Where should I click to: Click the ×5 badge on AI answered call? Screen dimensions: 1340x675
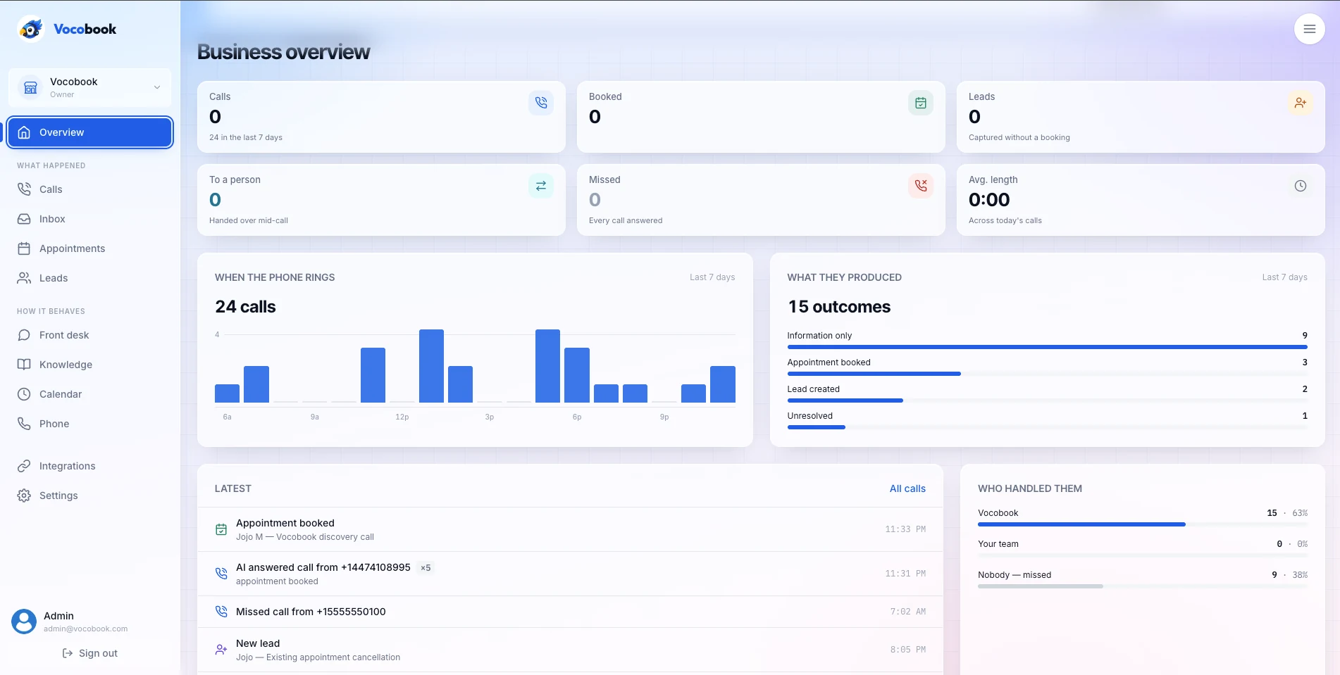[x=426, y=568]
